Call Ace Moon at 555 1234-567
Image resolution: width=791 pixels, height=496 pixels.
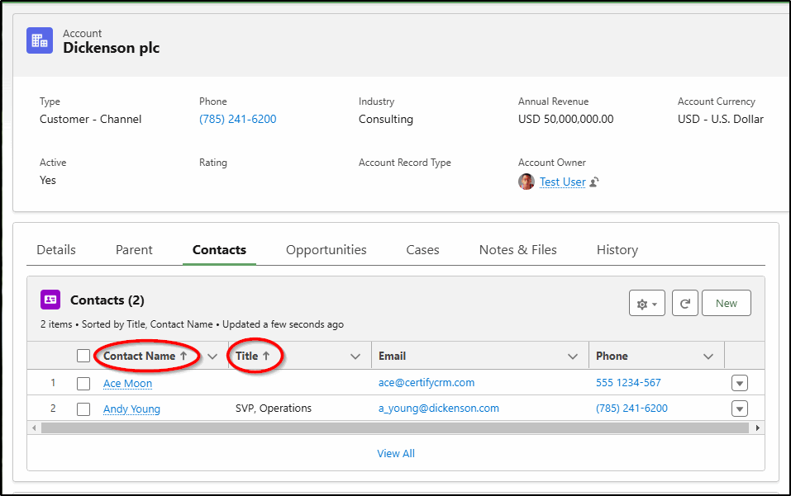(x=628, y=383)
